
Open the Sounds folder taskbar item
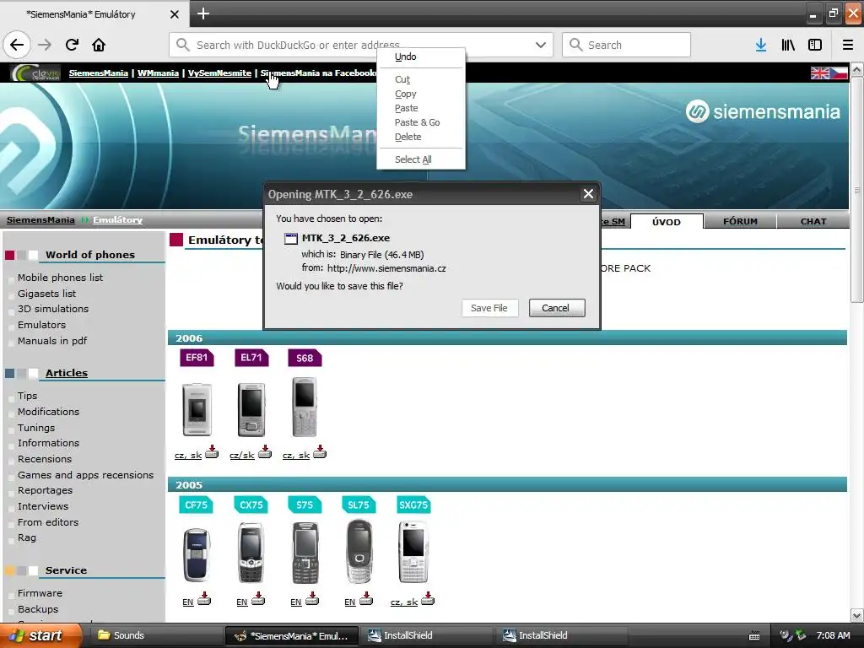coord(155,635)
